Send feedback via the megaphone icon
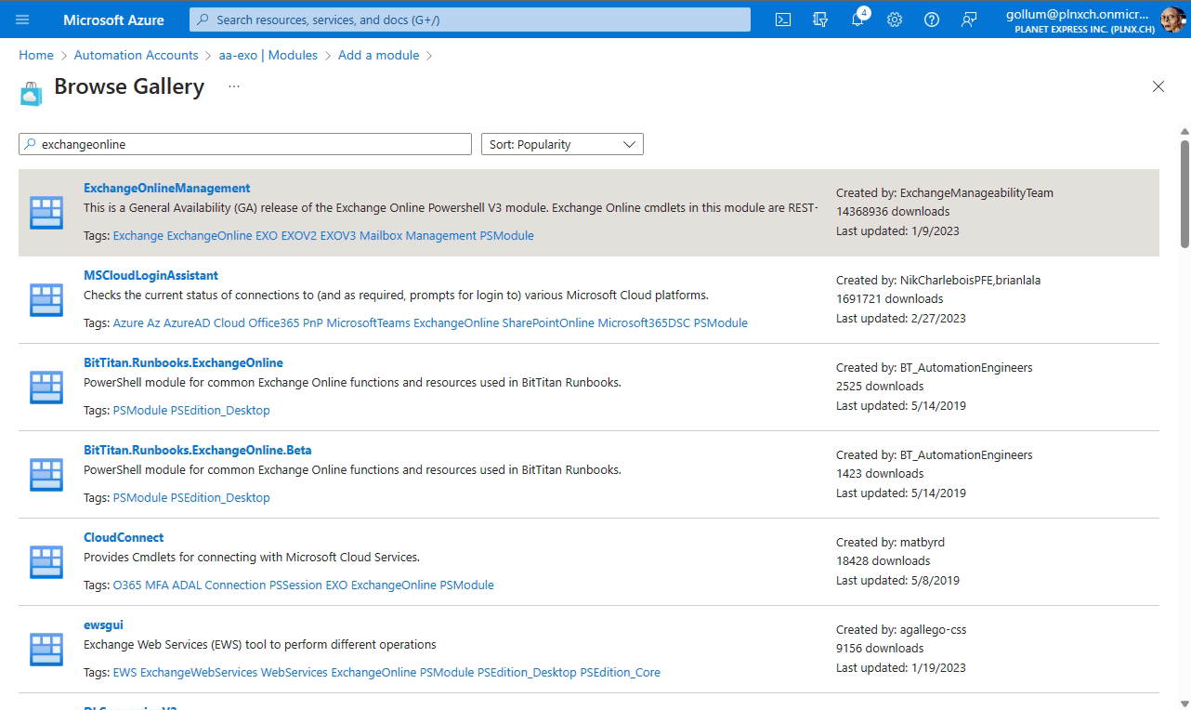1191x710 pixels. click(968, 19)
